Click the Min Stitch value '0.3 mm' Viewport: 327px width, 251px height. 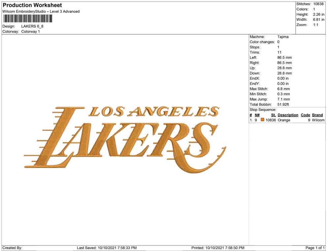(x=283, y=94)
